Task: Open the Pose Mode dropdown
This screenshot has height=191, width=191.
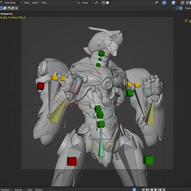Action: point(11,3)
